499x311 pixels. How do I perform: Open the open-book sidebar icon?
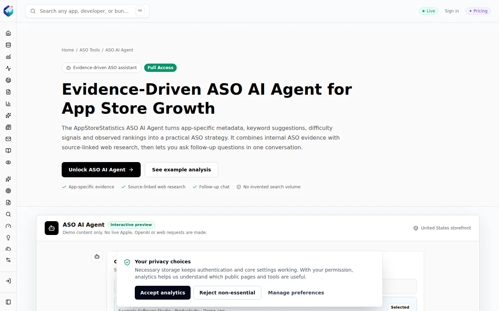(x=8, y=151)
